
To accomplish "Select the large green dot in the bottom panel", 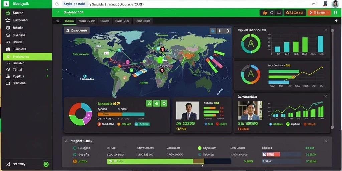I will [x=200, y=148].
